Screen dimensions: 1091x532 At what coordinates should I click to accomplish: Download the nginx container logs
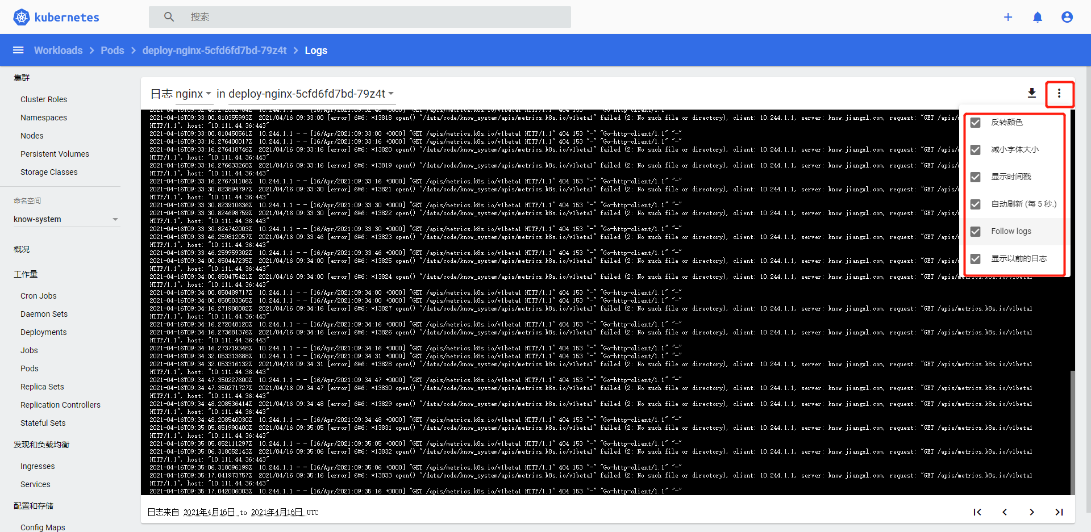pyautogui.click(x=1032, y=93)
